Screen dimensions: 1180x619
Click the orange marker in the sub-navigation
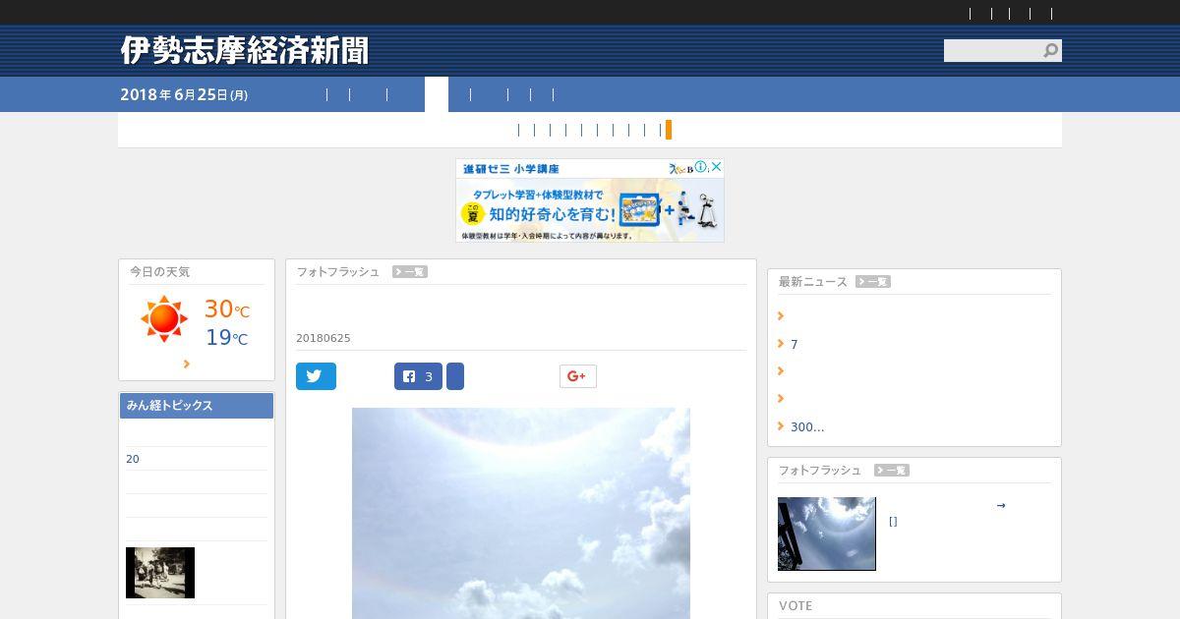(669, 130)
